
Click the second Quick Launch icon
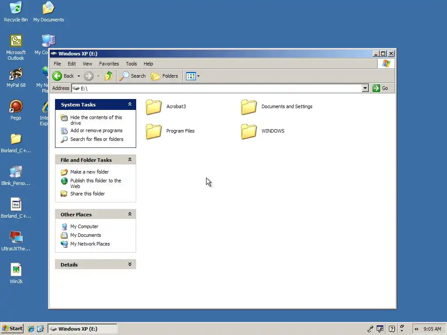click(x=40, y=329)
